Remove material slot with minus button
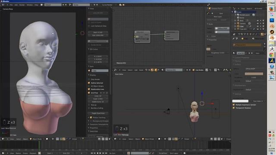This screenshot has width=276, height=155. (264, 47)
